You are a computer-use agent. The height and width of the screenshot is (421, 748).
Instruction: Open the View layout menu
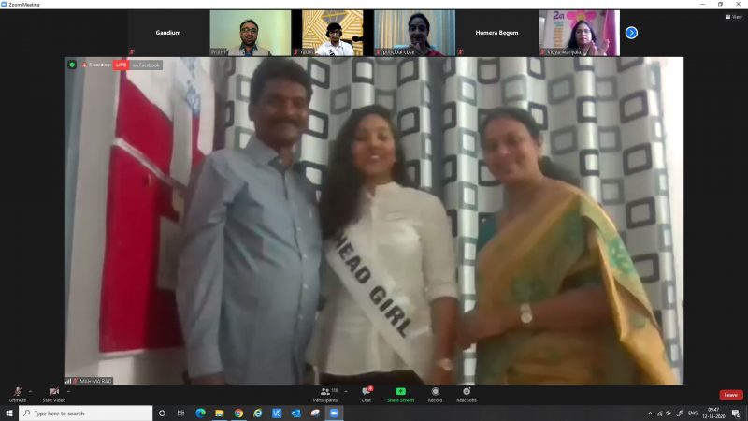734,17
